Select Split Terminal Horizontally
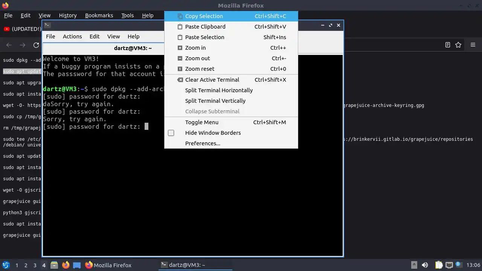 click(x=231, y=90)
